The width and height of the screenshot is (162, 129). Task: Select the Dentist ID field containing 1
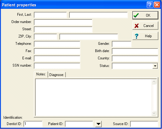pos(33,124)
